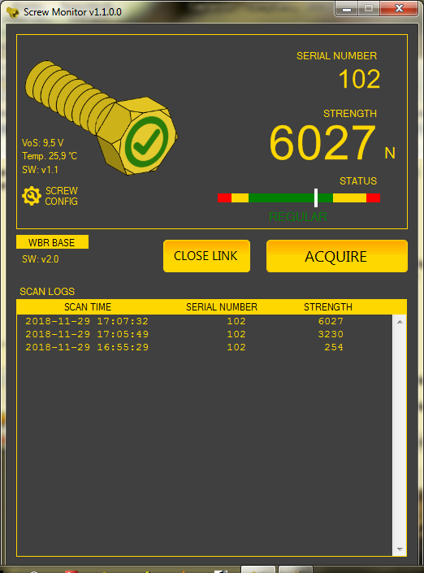Click the green checkmark on the screw head
The height and width of the screenshot is (573, 424).
[x=146, y=141]
